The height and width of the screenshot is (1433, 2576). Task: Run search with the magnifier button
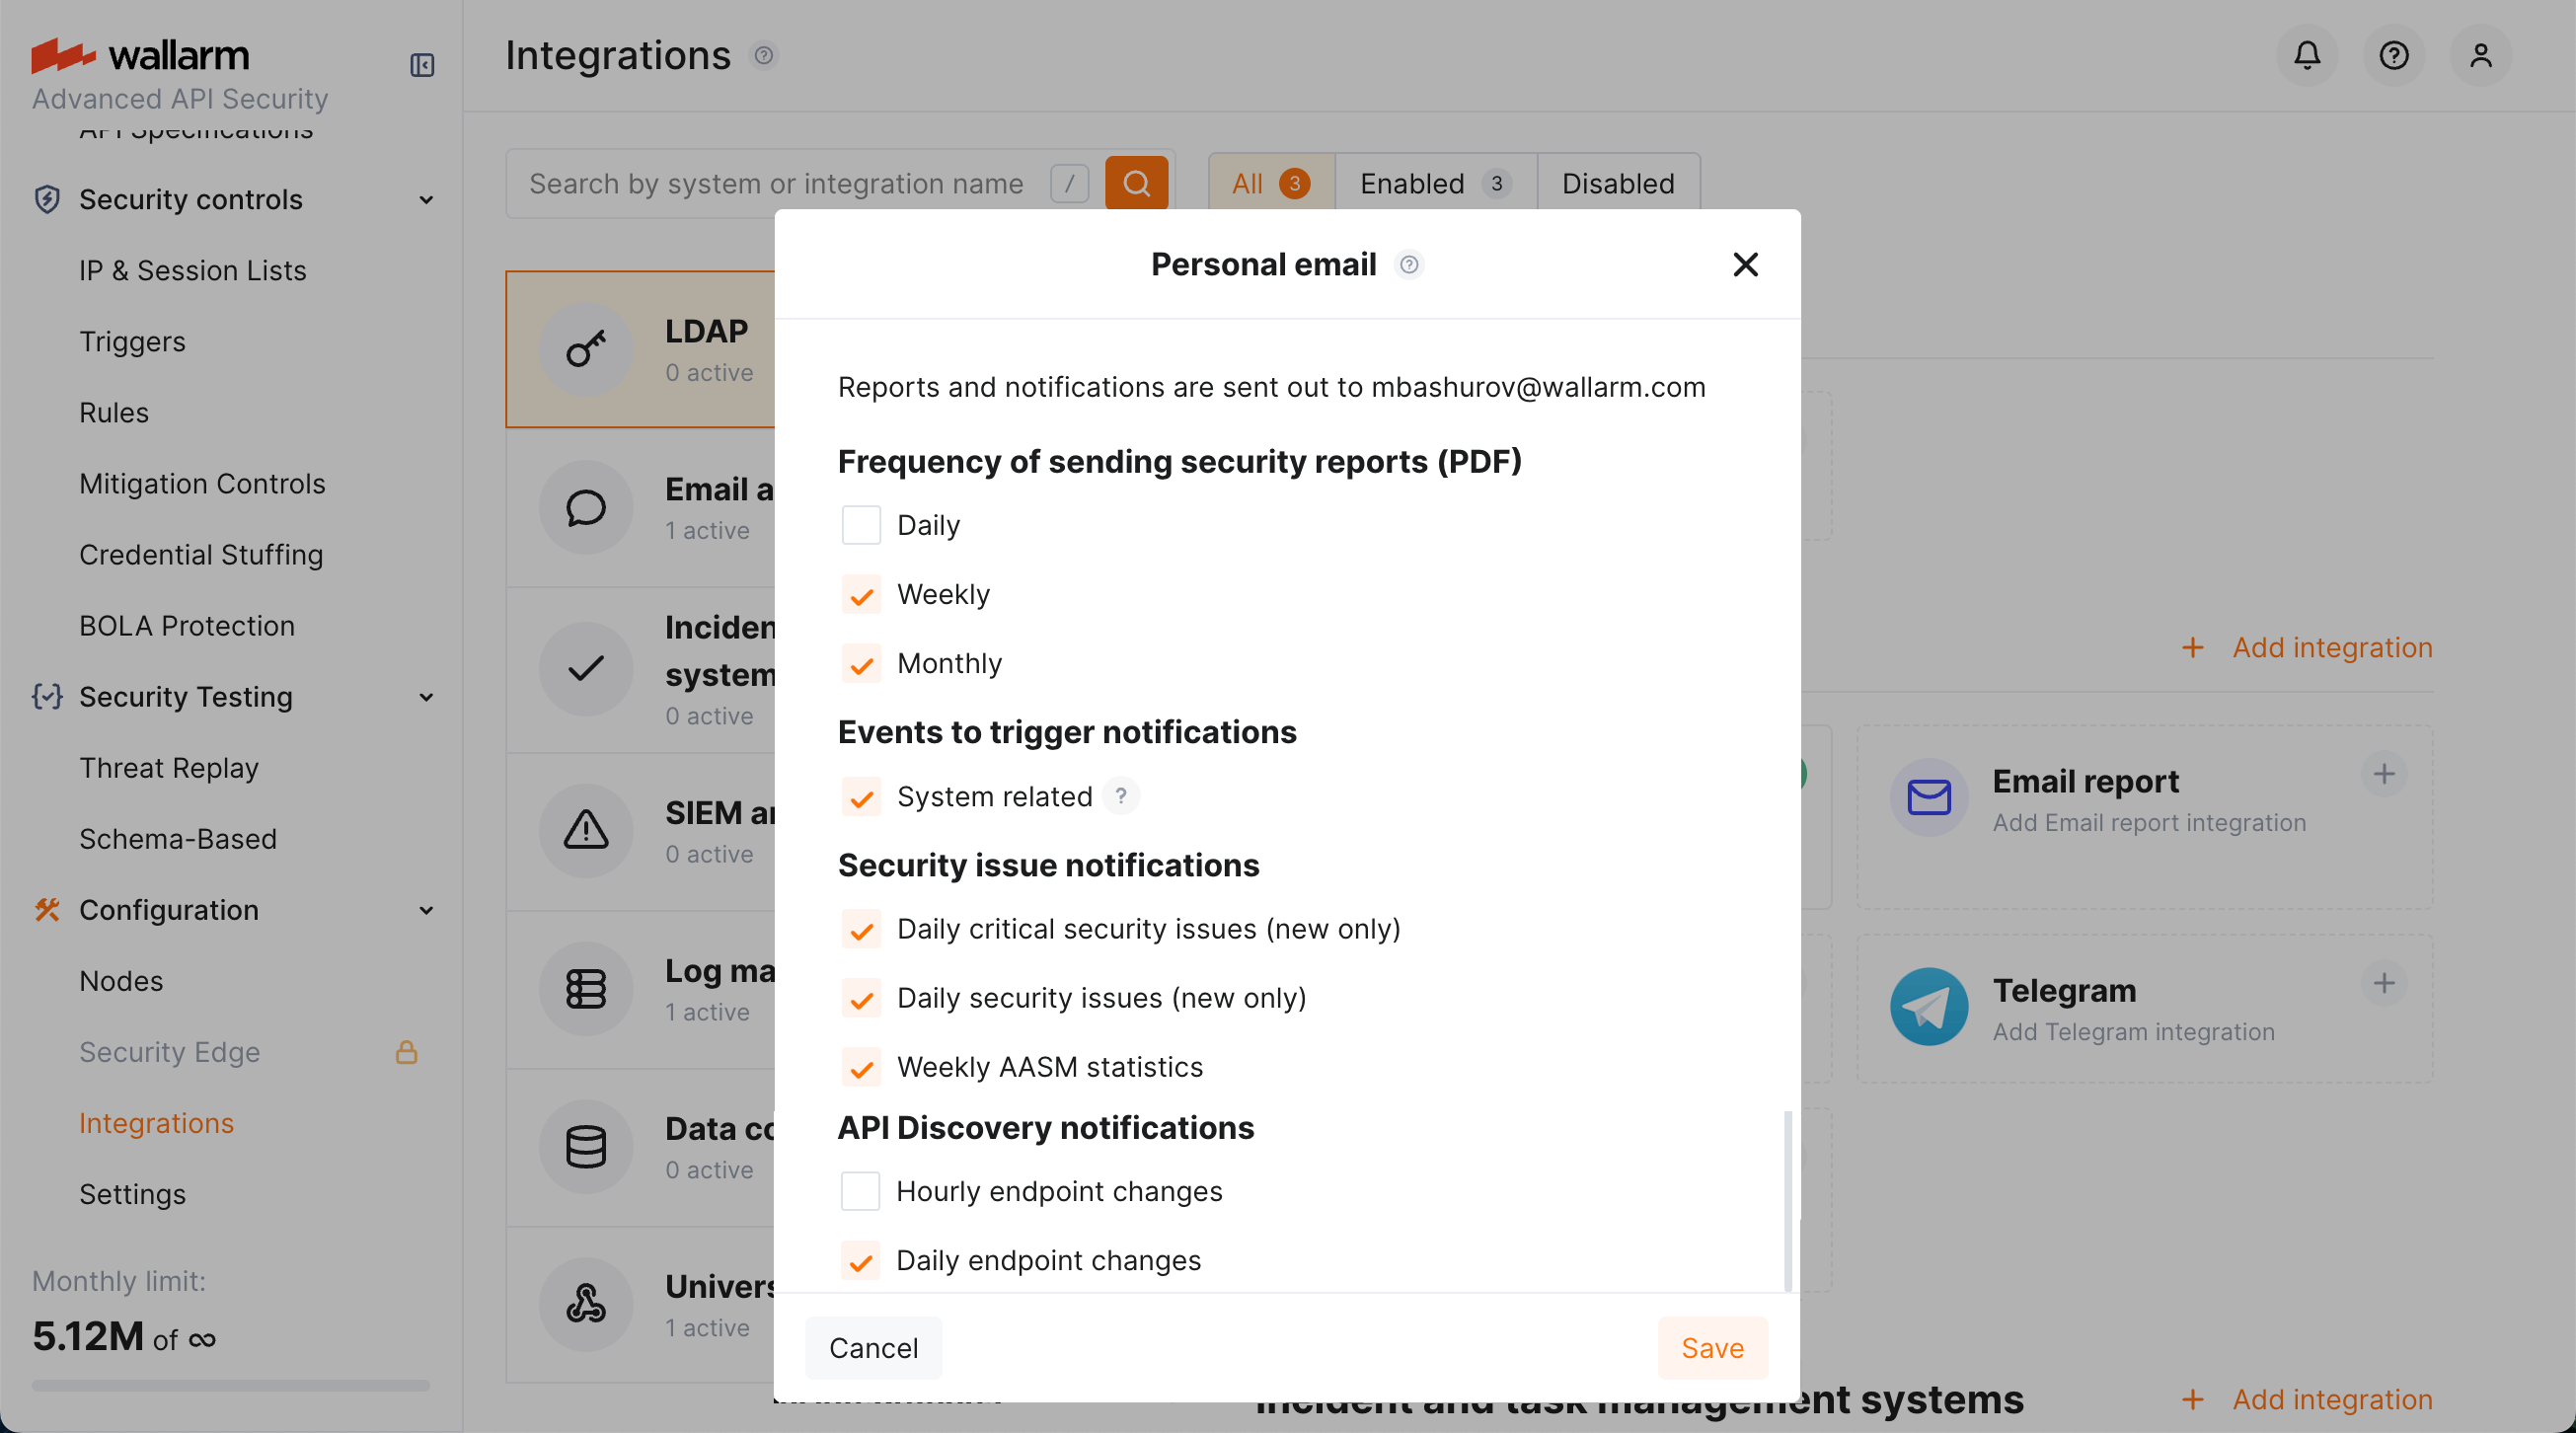coord(1136,183)
